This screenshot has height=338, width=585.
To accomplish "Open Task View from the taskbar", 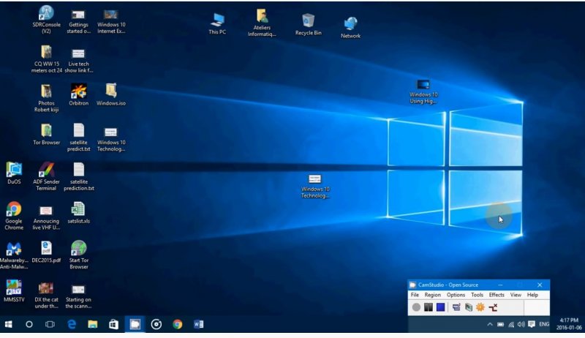I will point(50,324).
